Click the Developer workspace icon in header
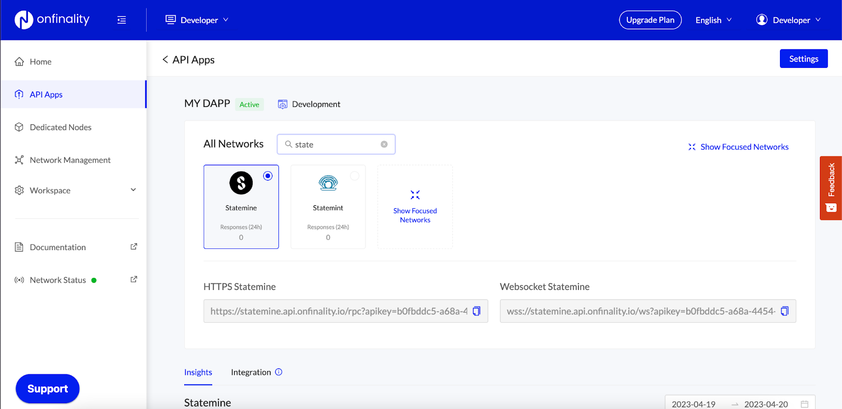The height and width of the screenshot is (409, 842). coord(171,19)
